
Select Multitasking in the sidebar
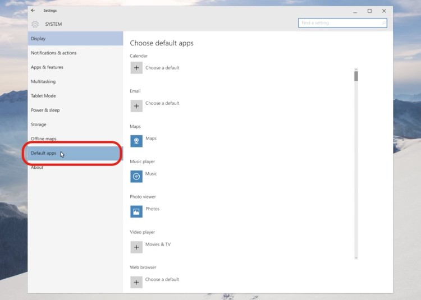[x=75, y=81]
